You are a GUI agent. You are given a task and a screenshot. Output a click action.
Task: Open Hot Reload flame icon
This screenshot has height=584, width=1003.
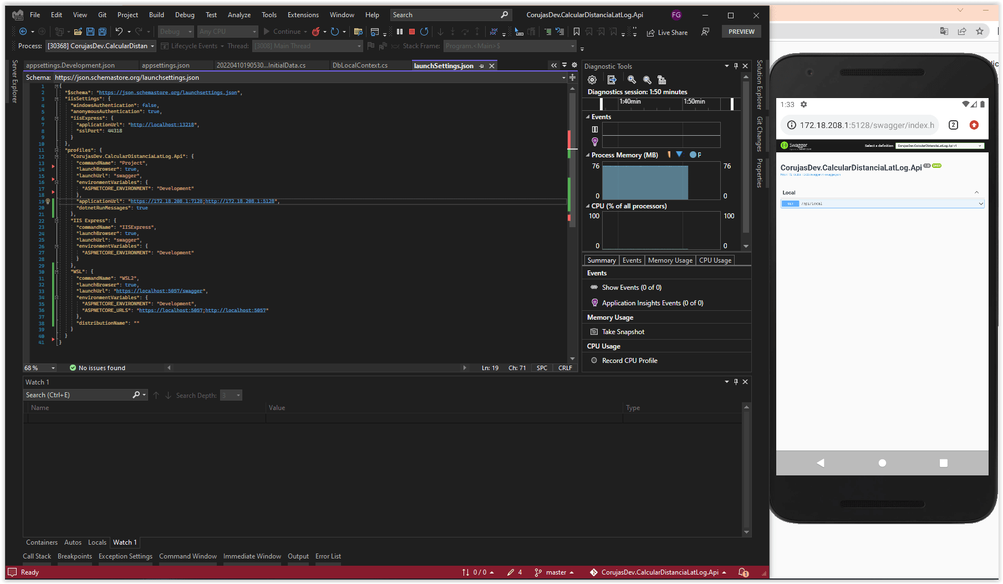(315, 32)
